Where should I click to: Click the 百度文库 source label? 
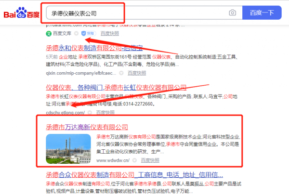click(x=63, y=34)
